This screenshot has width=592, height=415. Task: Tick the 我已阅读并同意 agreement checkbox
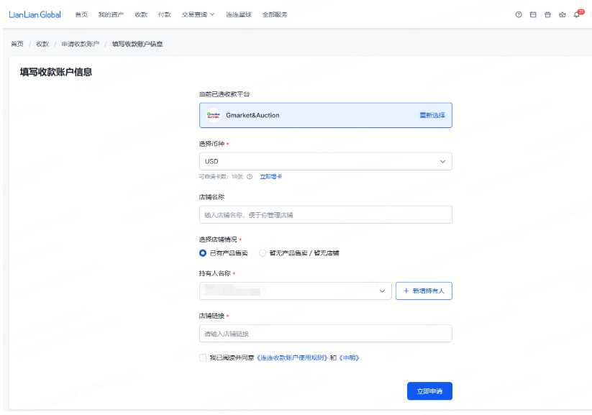click(203, 357)
